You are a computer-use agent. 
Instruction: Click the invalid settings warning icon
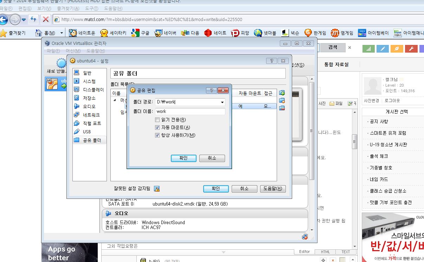coord(157,189)
